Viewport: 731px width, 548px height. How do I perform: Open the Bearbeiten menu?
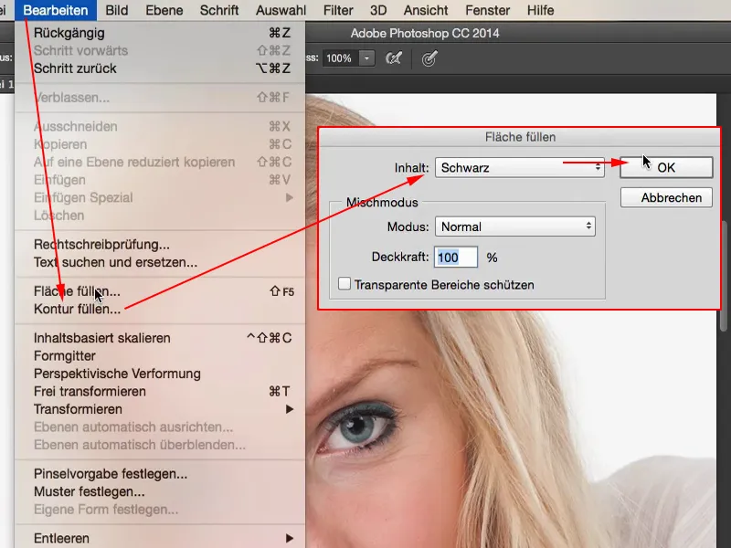click(56, 10)
